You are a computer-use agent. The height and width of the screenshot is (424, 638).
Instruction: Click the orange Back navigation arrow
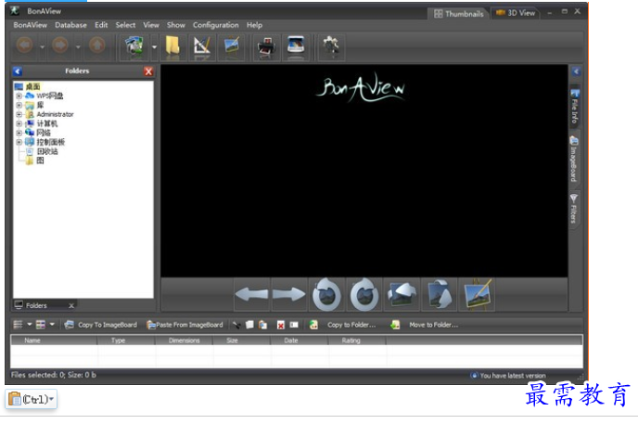pyautogui.click(x=25, y=45)
